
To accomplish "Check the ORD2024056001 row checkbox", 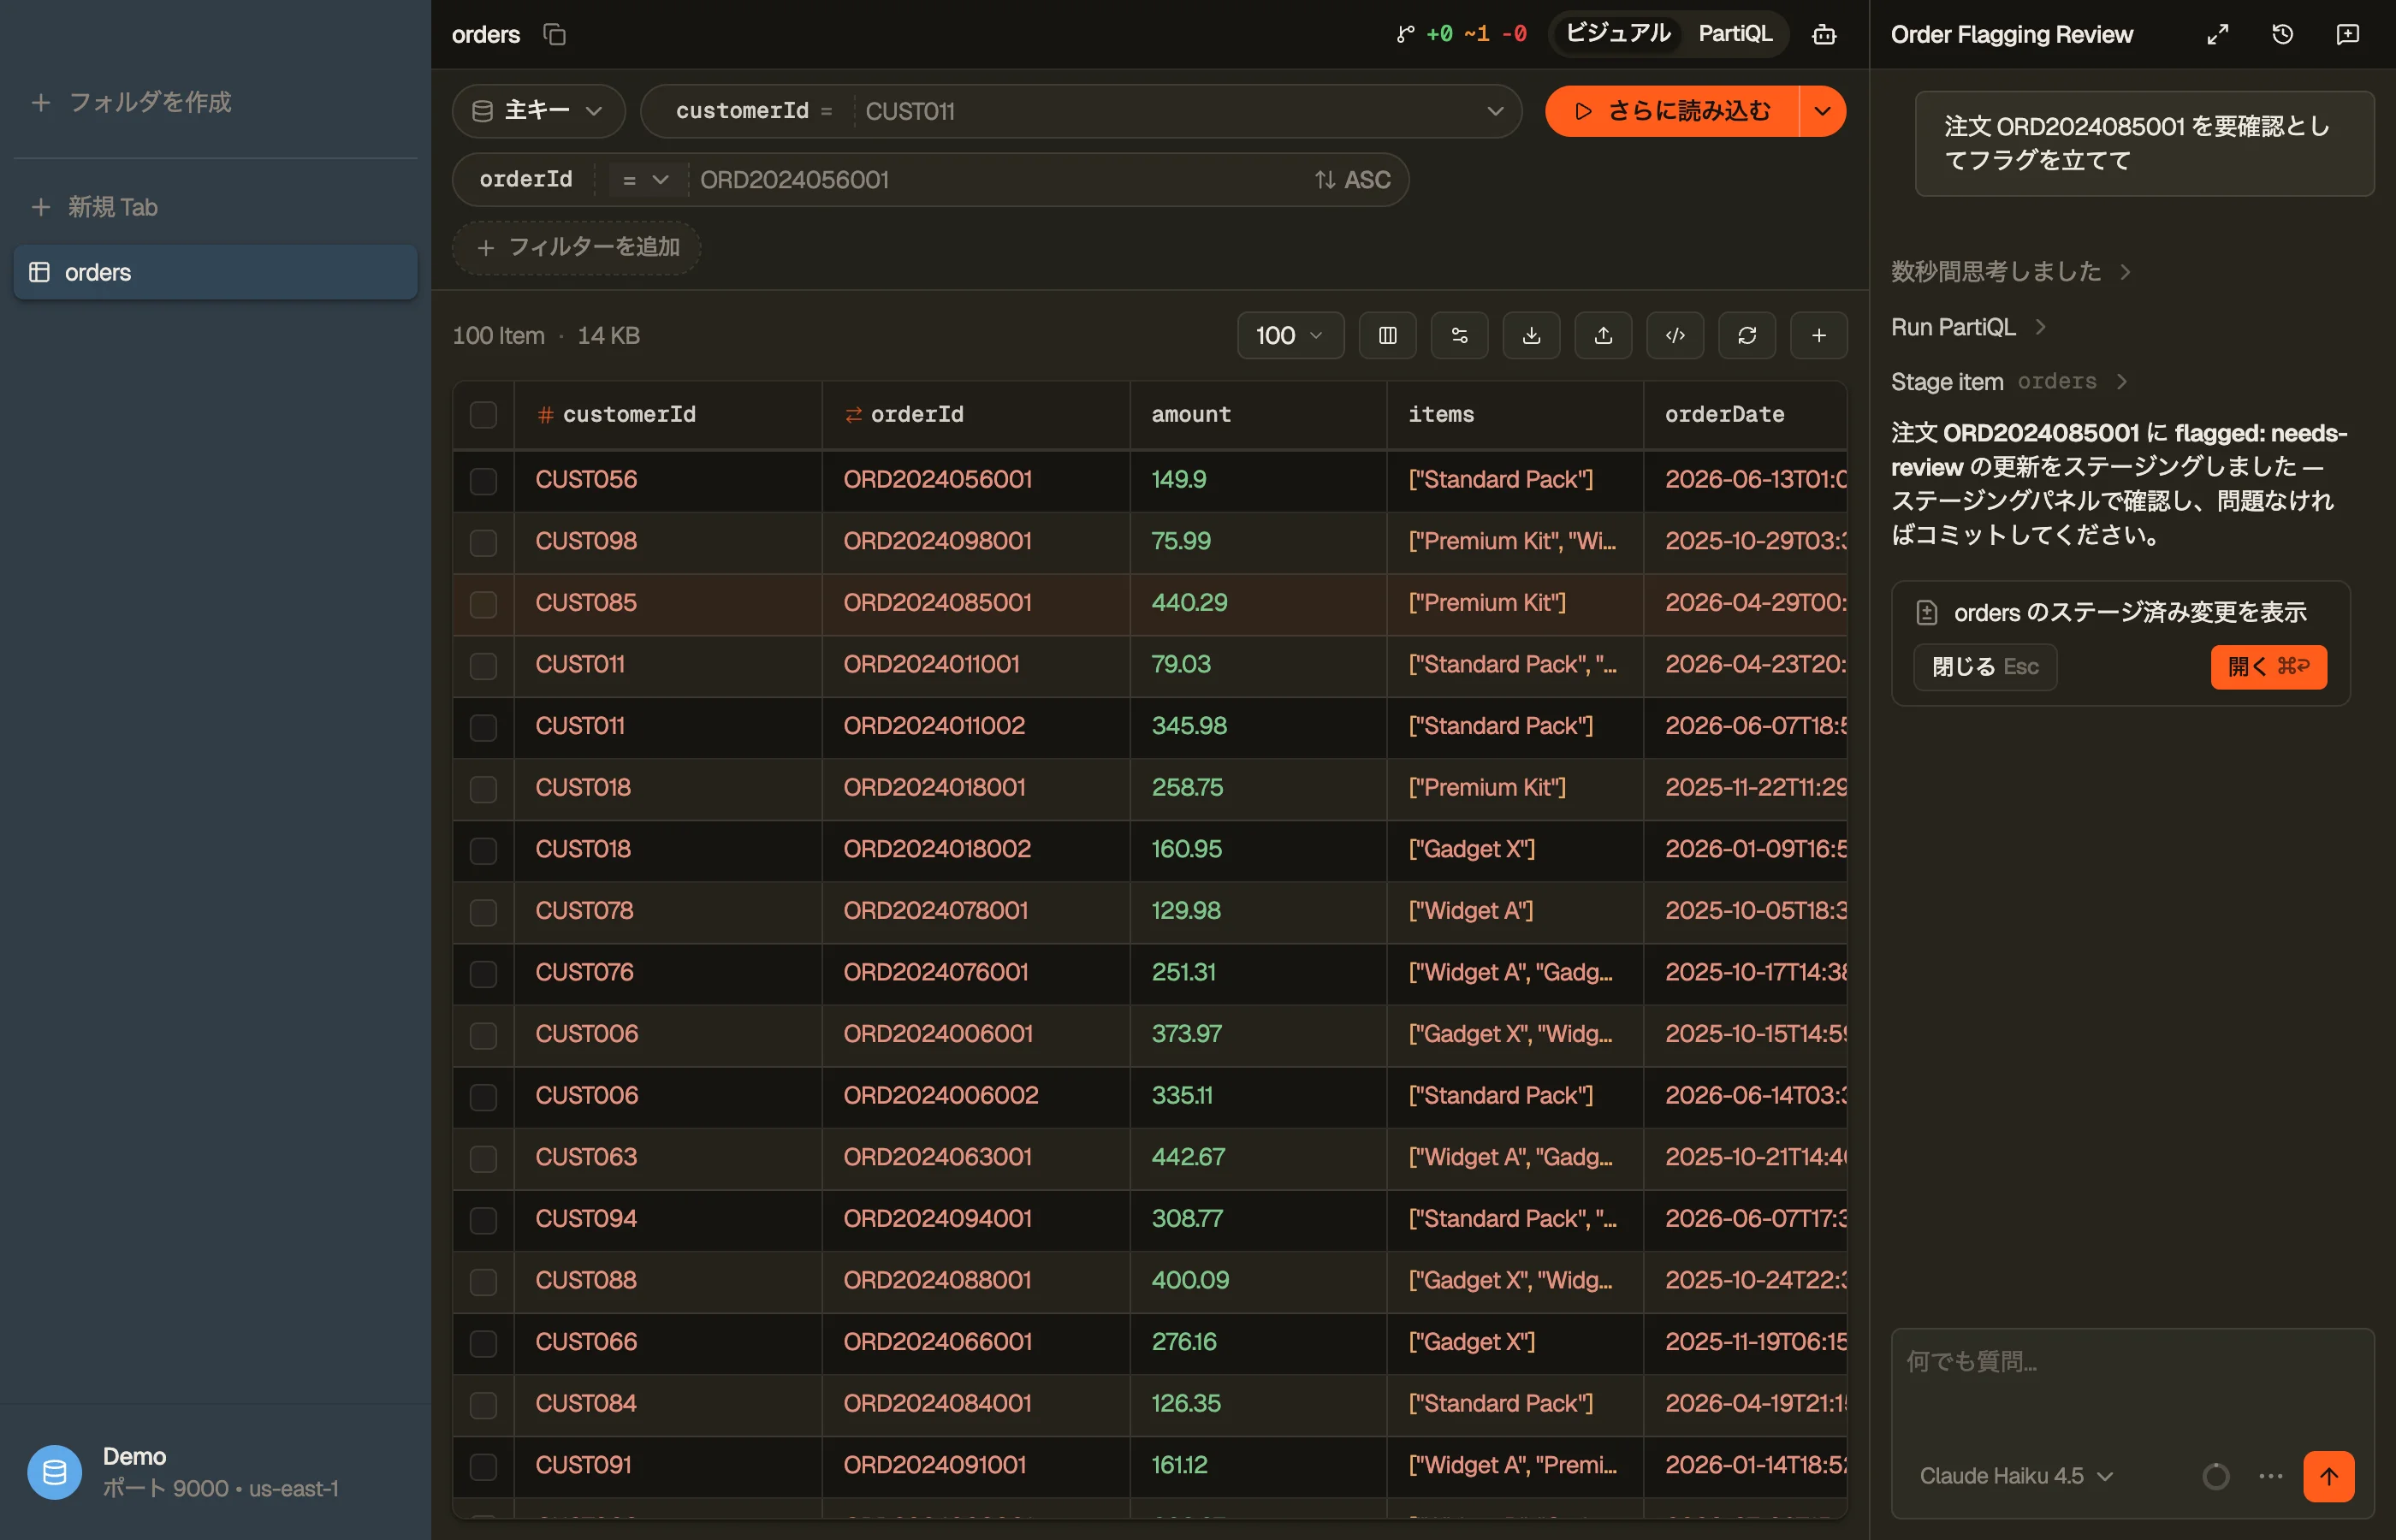I will [x=483, y=480].
